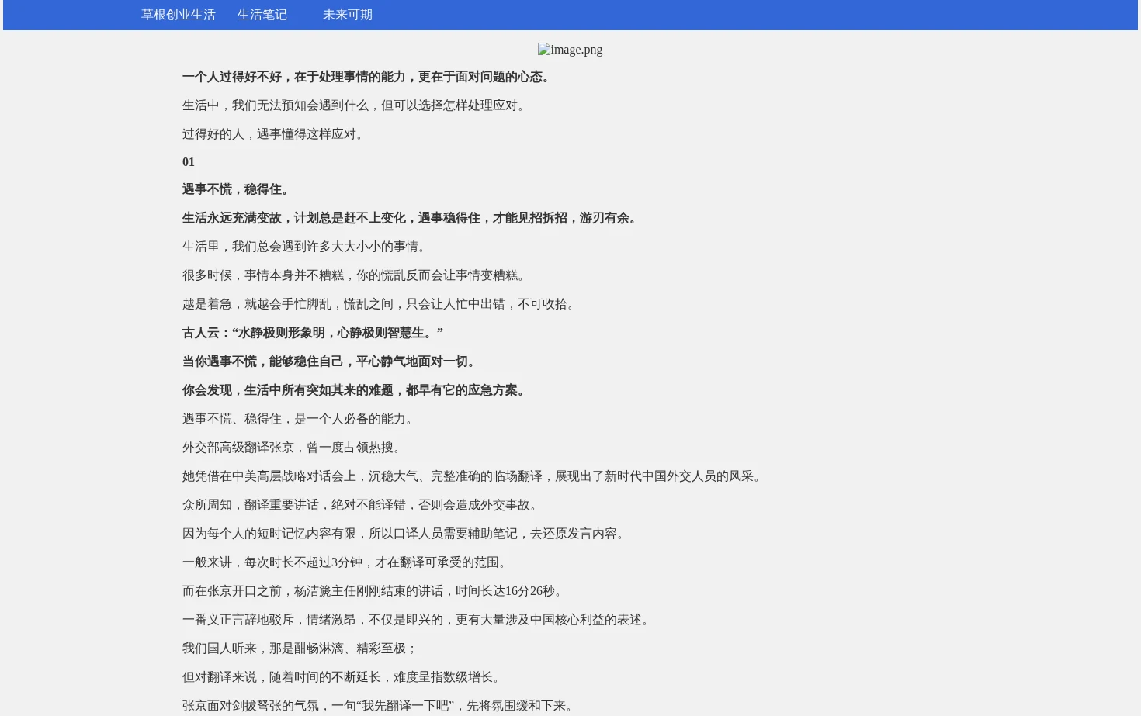1141x716 pixels.
Task: Click the line '生活中，我们无法预知会遇到什么'
Action: coord(355,105)
